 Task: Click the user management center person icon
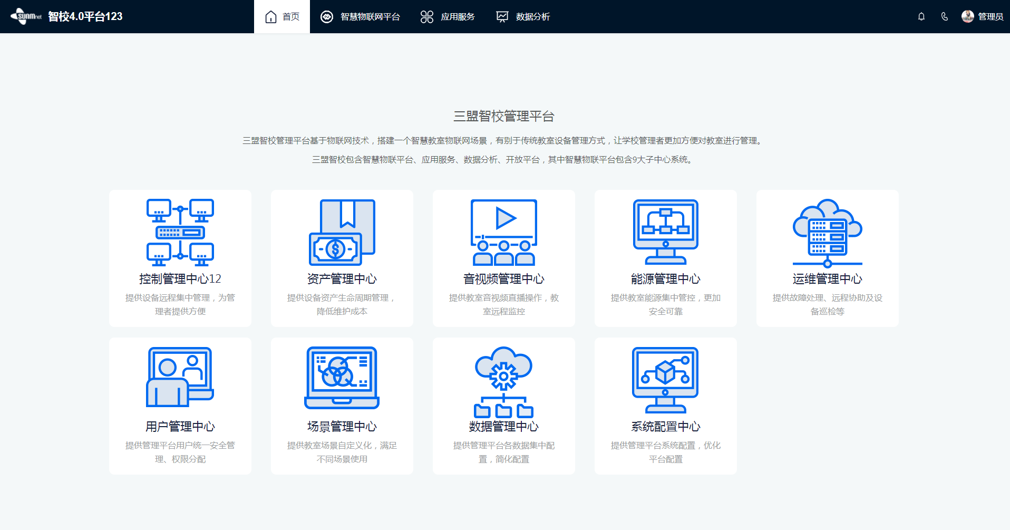click(x=180, y=377)
